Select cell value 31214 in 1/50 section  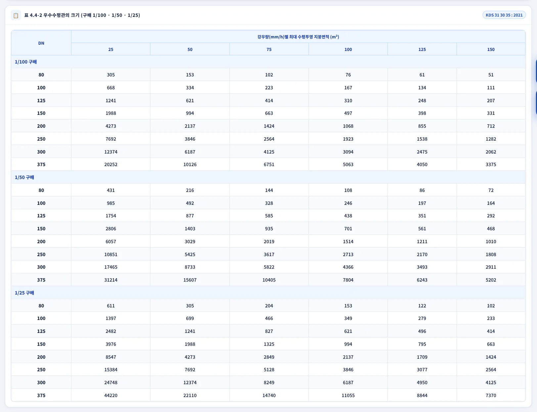[x=111, y=280]
